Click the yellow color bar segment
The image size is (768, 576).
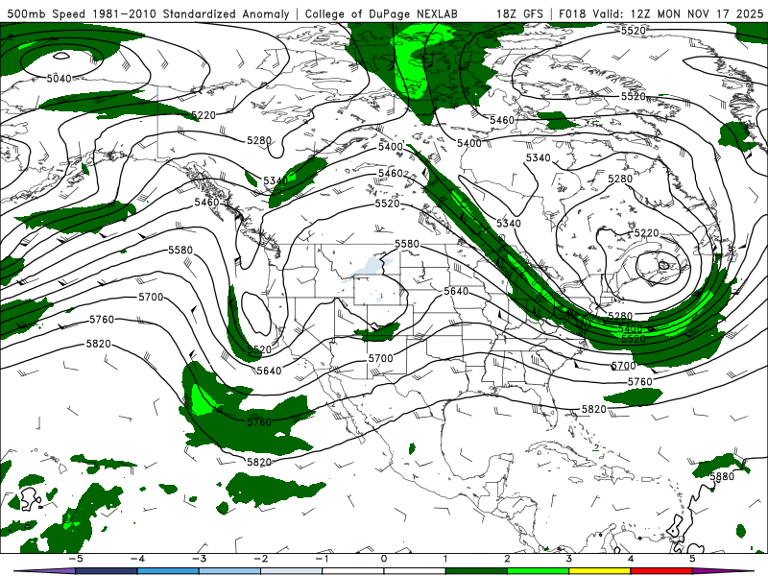coord(599,571)
